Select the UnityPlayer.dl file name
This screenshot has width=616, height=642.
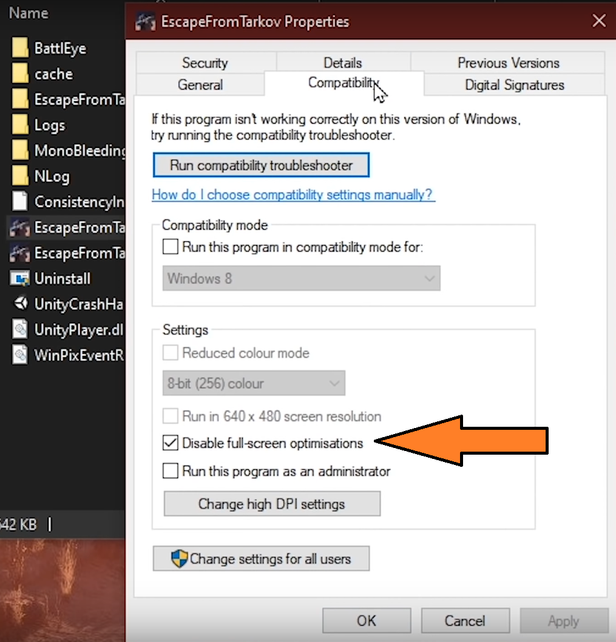79,330
